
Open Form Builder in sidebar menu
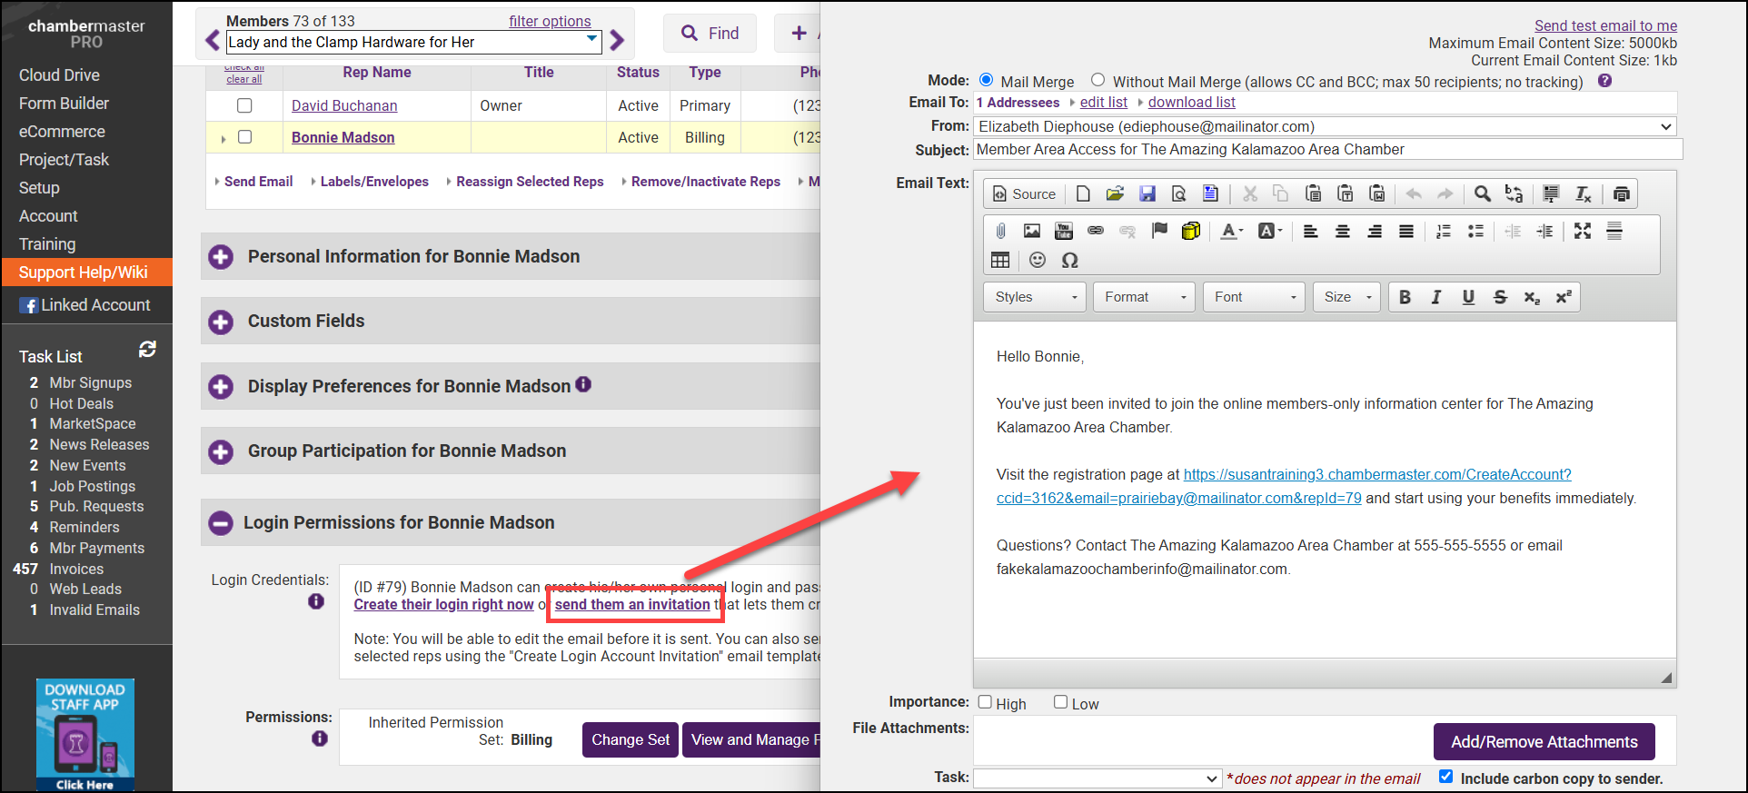pyautogui.click(x=64, y=104)
